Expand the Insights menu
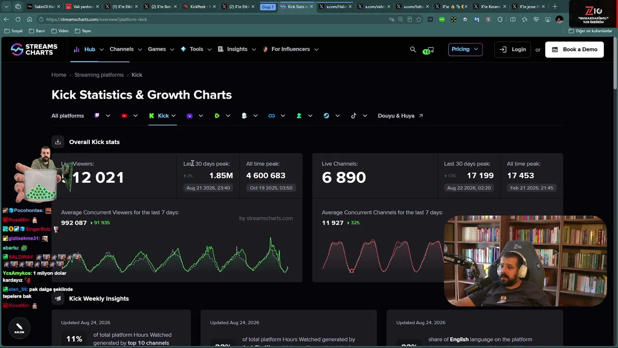This screenshot has height=348, width=618. click(x=237, y=49)
